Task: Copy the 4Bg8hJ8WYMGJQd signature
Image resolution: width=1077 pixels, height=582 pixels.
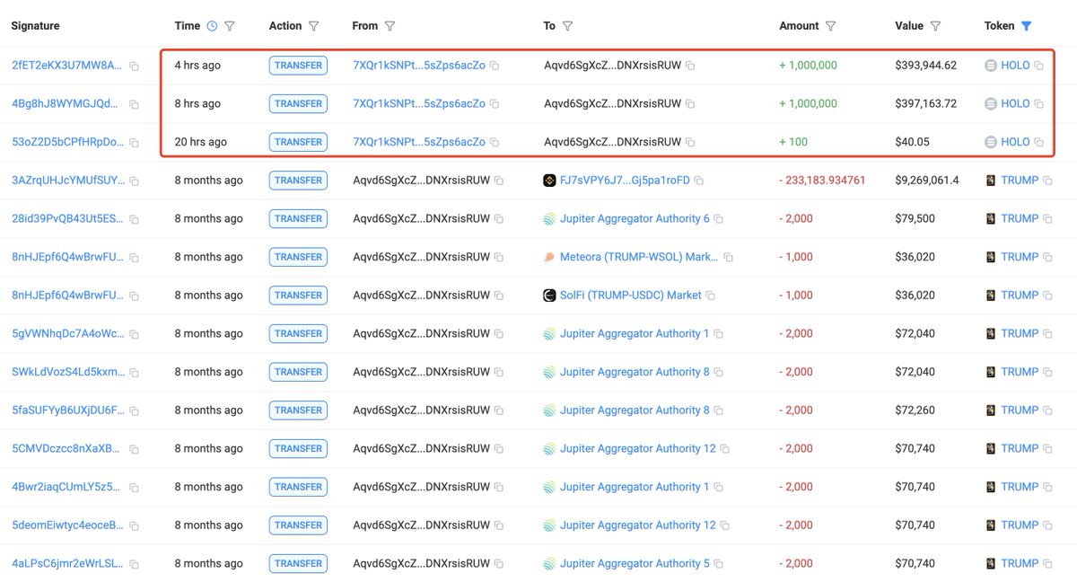Action: coord(134,104)
